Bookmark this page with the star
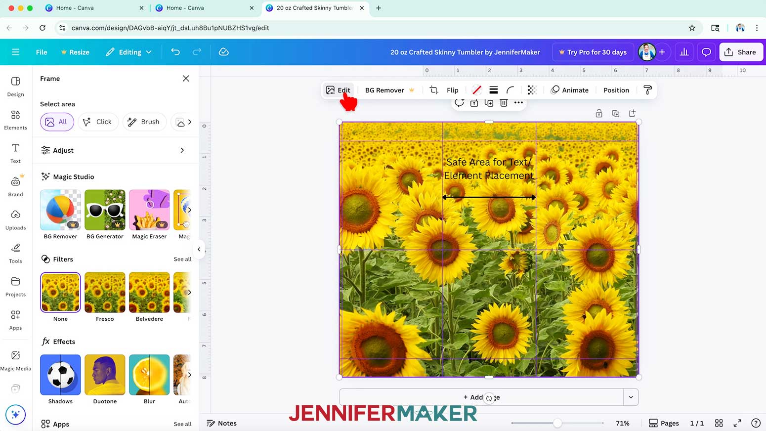 pos(692,28)
